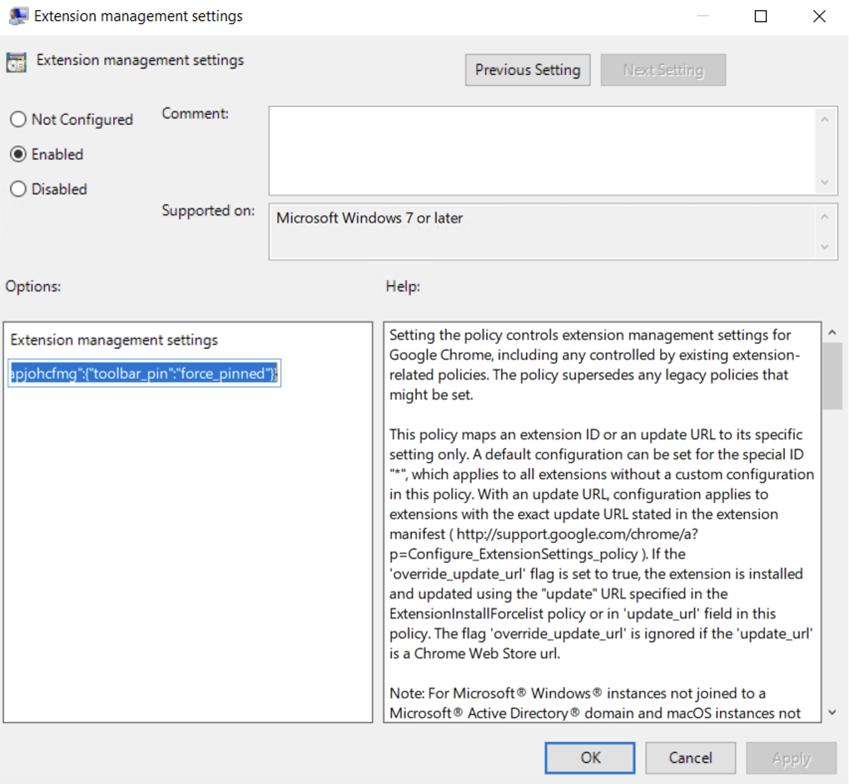
Task: Click the Help panel scroll-down arrow
Action: (832, 712)
